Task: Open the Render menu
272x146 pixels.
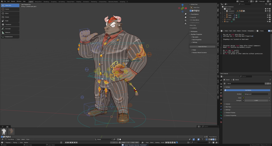Action: pyautogui.click(x=13, y=1)
